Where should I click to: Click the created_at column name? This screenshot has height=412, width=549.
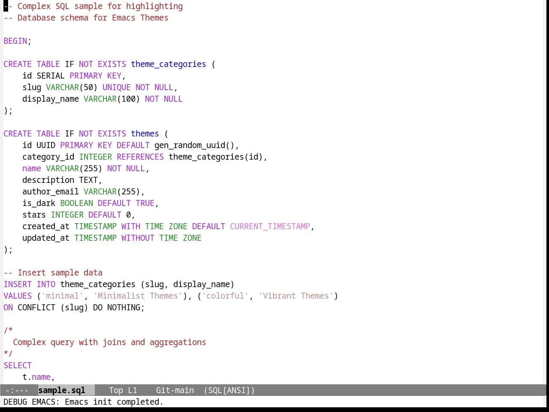pyautogui.click(x=46, y=226)
